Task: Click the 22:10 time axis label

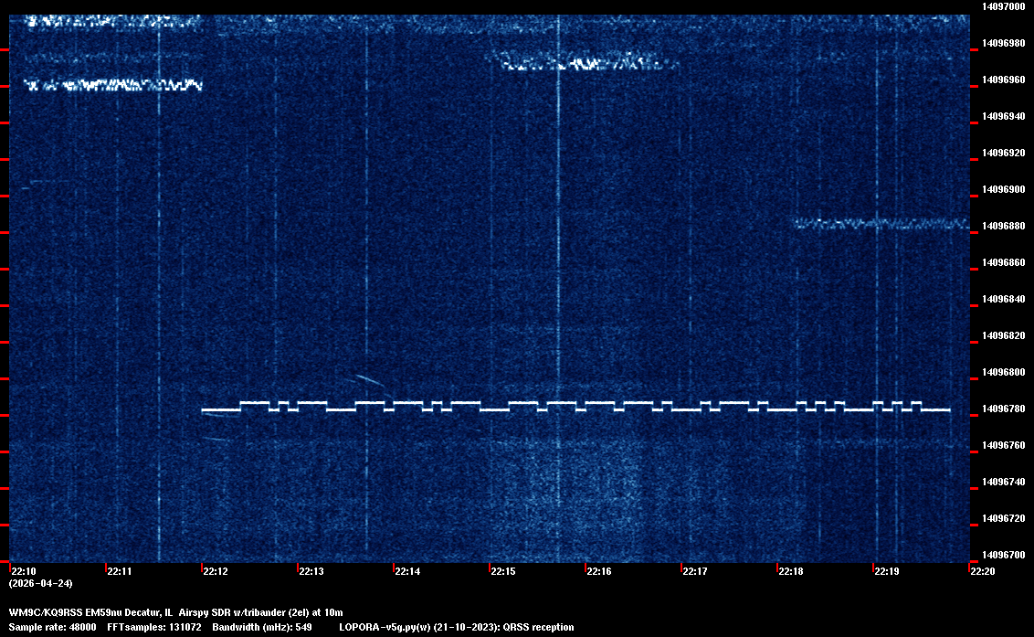Action: click(x=24, y=572)
